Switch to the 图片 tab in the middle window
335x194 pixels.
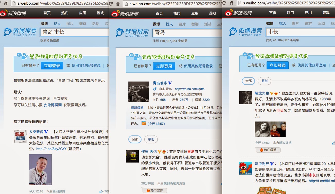pyautogui.click(x=182, y=24)
